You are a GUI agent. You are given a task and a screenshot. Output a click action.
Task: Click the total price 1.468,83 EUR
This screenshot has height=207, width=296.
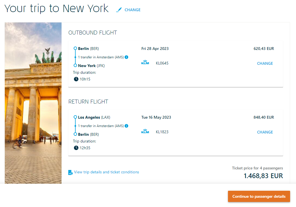click(x=263, y=176)
